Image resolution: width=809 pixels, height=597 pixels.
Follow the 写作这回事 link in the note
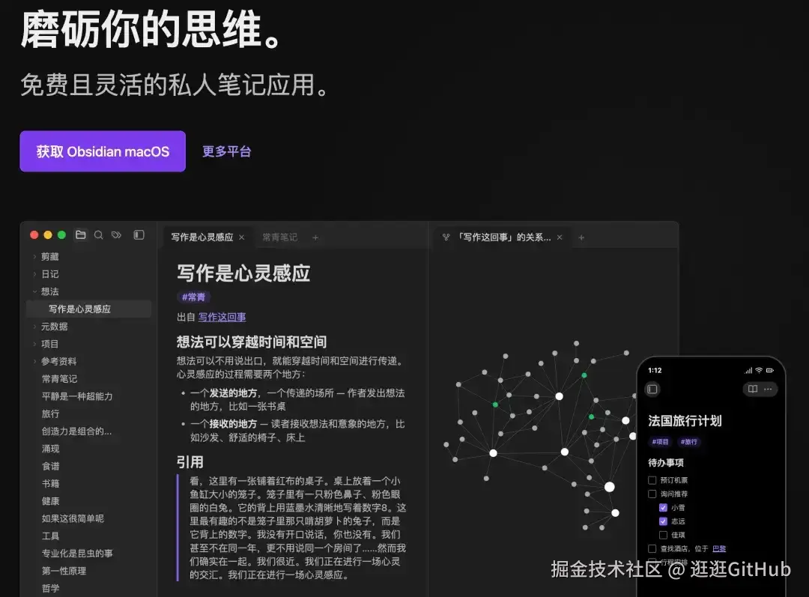pyautogui.click(x=222, y=317)
